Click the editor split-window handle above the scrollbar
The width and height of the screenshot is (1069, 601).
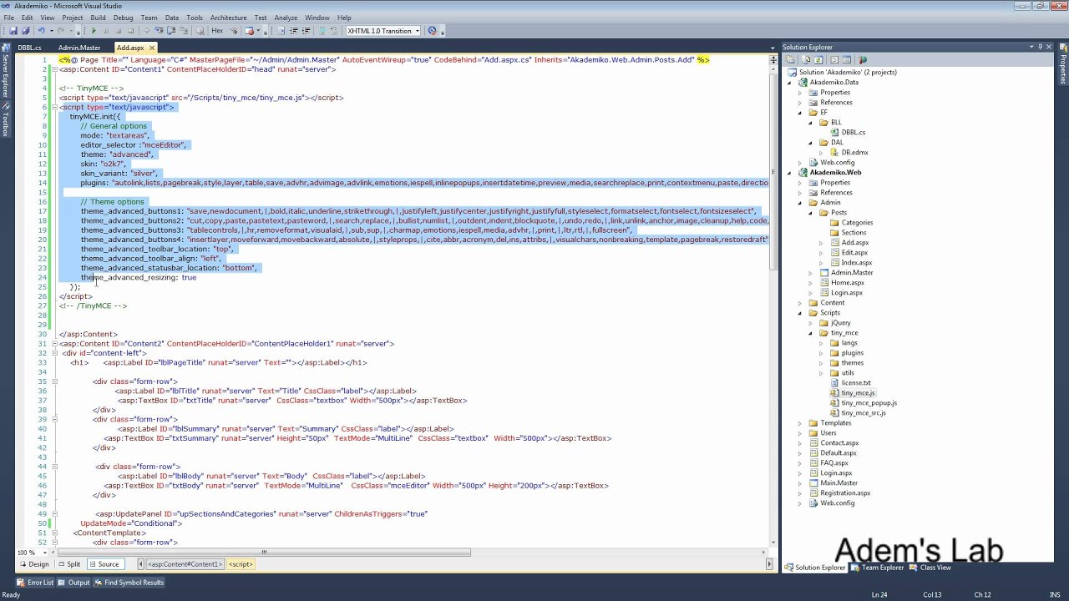coord(773,59)
